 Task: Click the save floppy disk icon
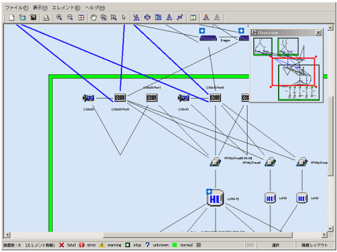point(34,17)
